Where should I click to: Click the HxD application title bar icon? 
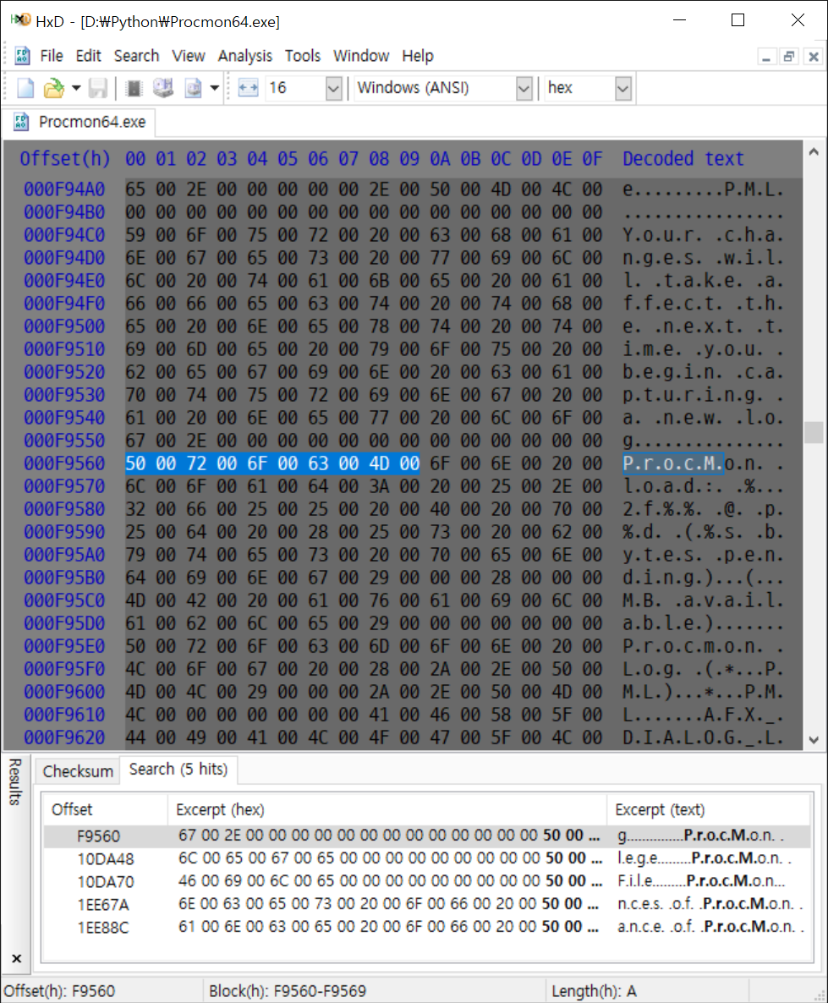pyautogui.click(x=20, y=19)
